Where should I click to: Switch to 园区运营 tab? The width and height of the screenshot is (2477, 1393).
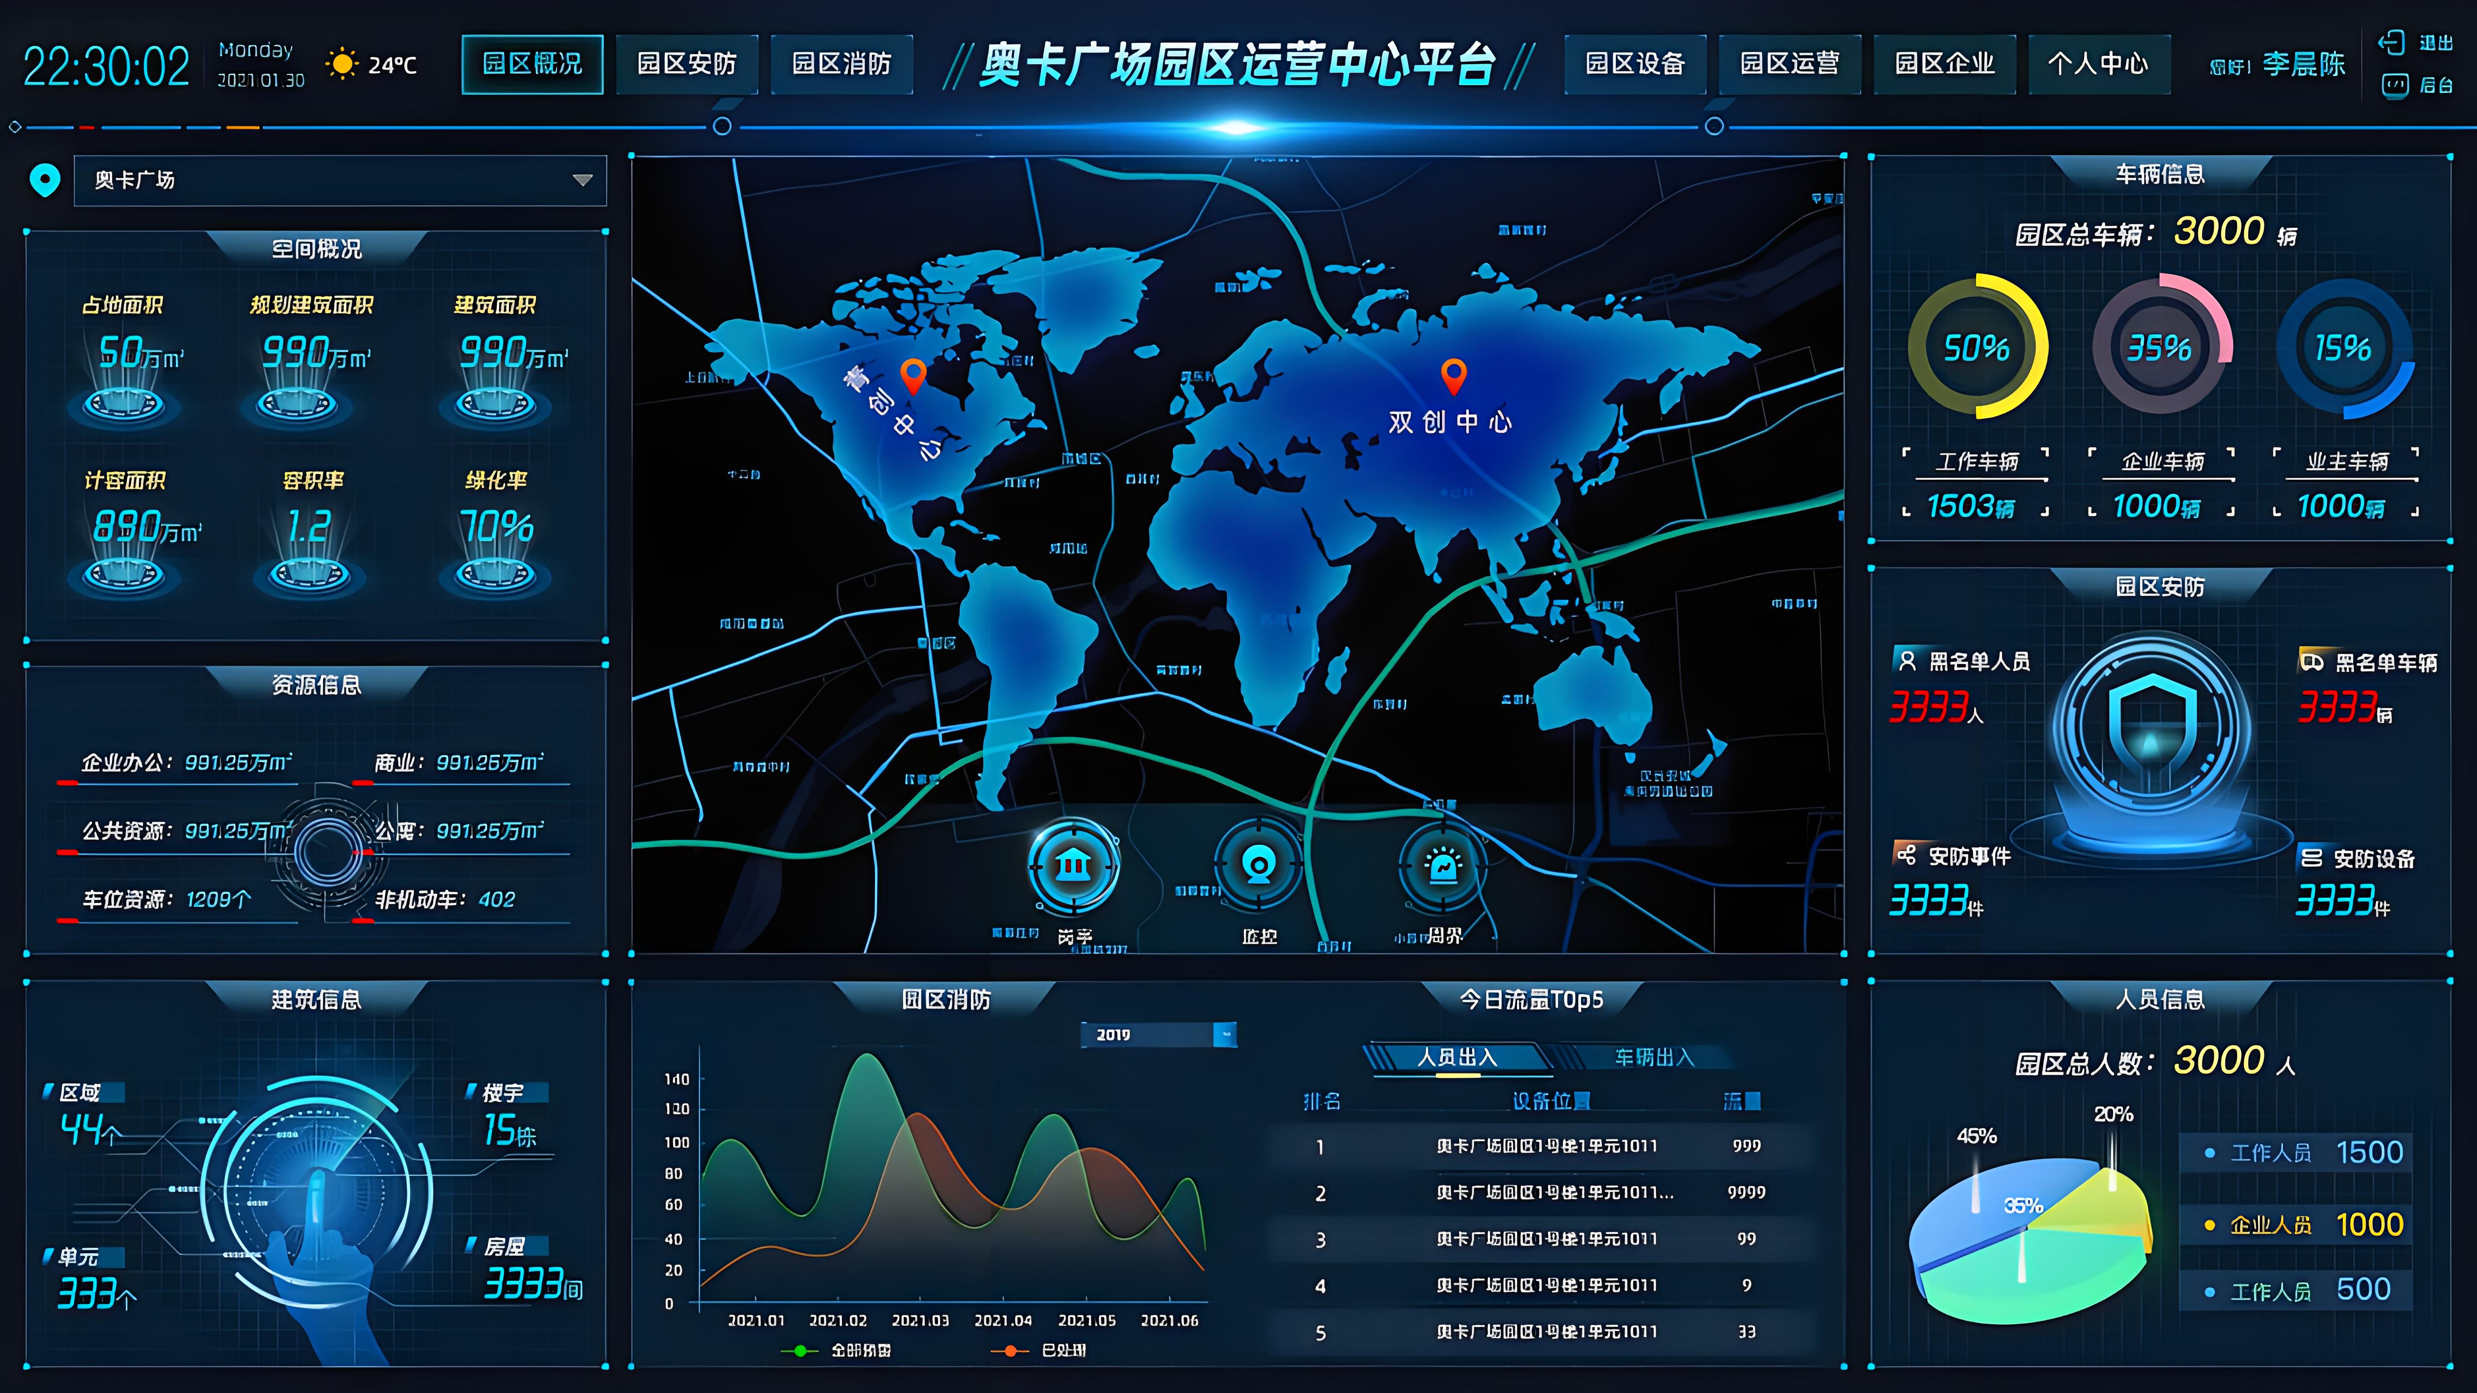pos(1790,64)
